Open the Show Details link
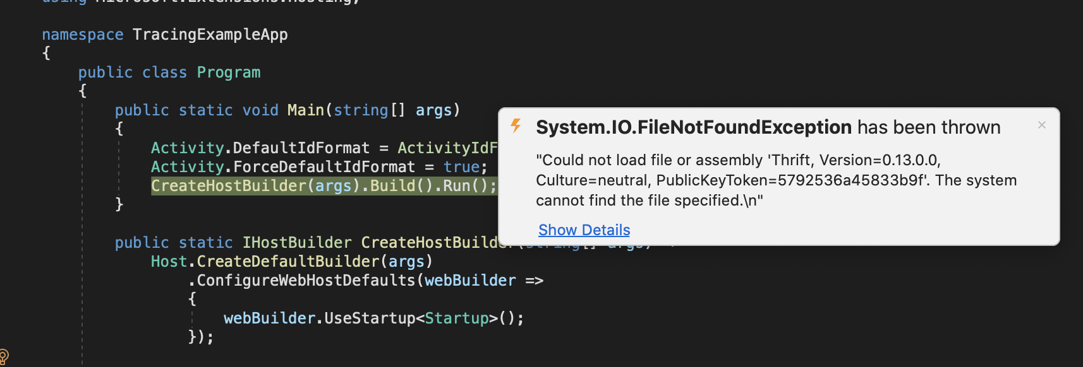This screenshot has height=367, width=1083. 584,230
